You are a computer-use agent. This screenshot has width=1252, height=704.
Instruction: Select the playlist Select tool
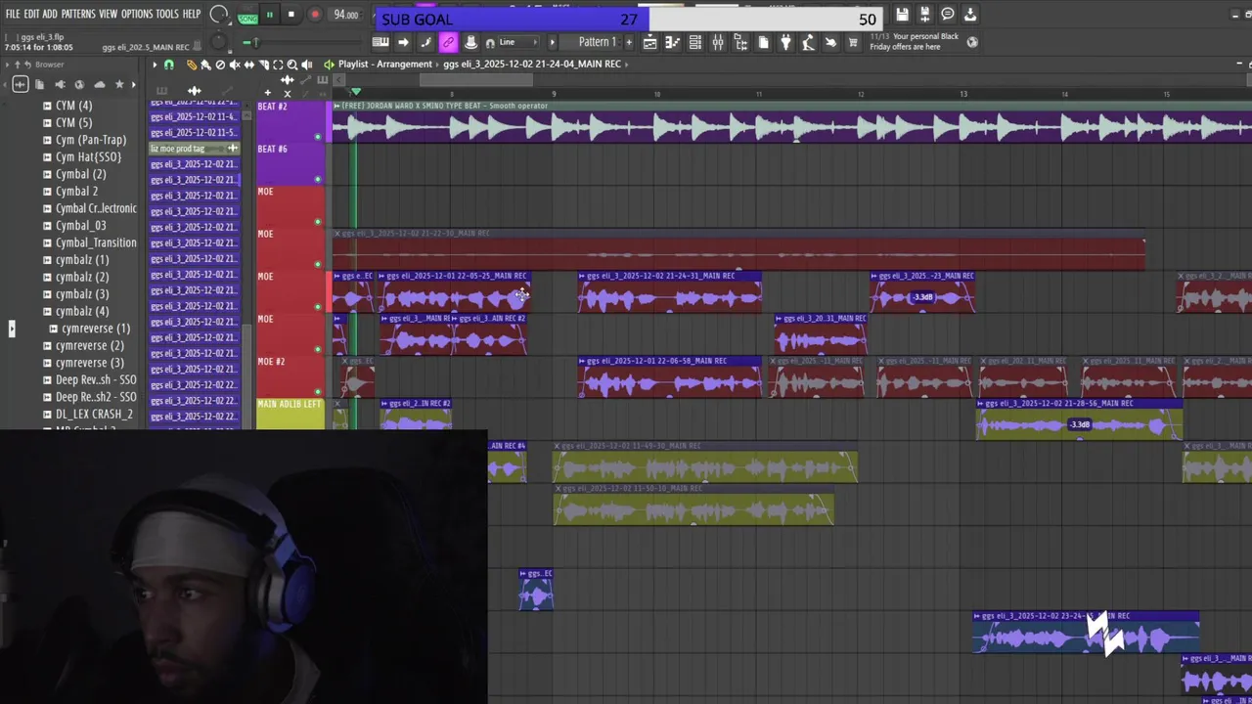click(278, 65)
